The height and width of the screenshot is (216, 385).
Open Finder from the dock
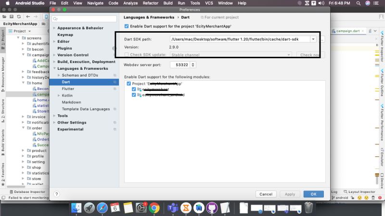76,208
